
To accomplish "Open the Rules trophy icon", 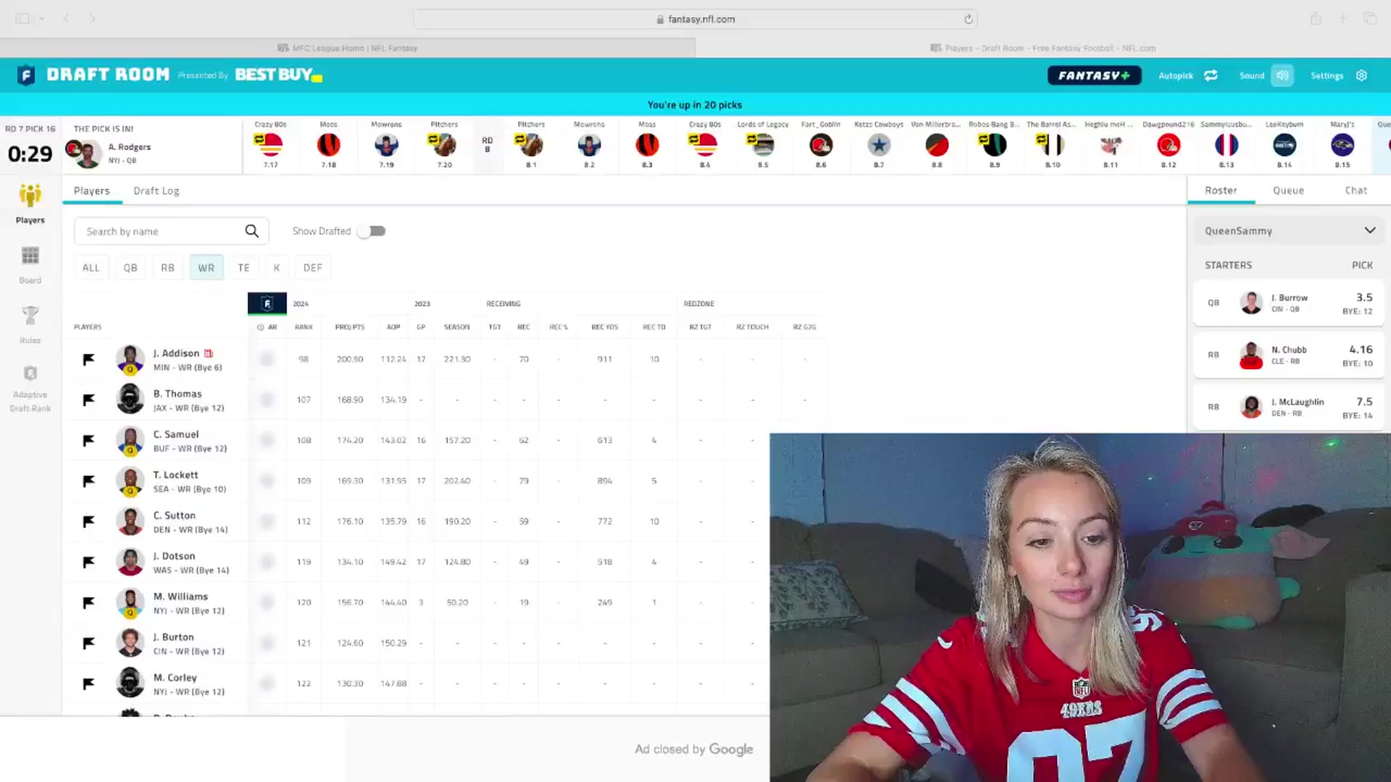I will 30,316.
